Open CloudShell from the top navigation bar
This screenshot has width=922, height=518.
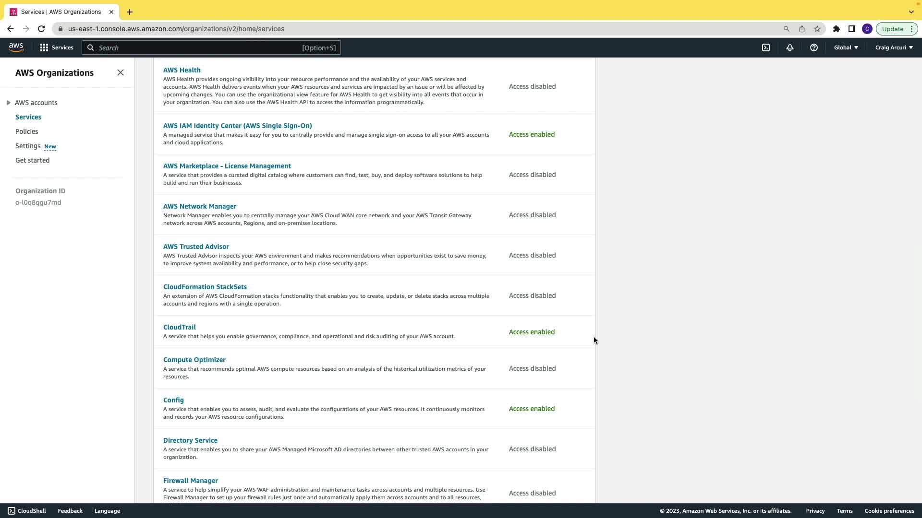[766, 47]
